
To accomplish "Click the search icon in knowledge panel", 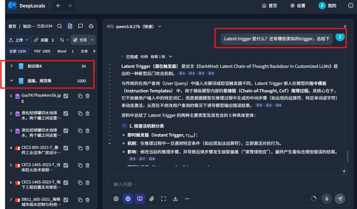I will (59, 26).
